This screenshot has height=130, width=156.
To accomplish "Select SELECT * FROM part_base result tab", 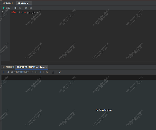I will [31, 67].
